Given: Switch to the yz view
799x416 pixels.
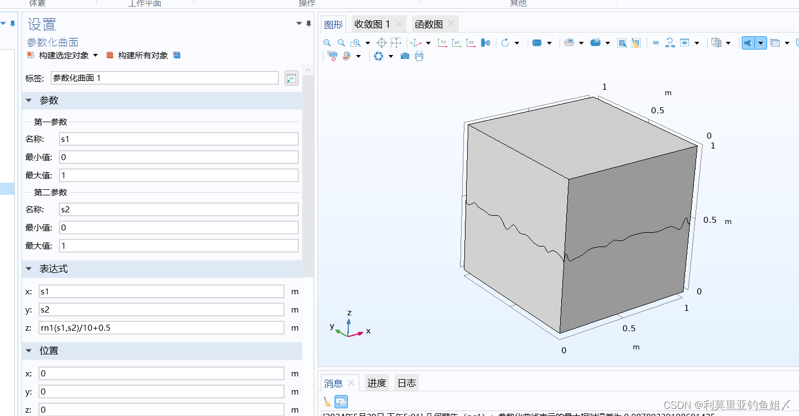Looking at the screenshot, I should tap(457, 42).
